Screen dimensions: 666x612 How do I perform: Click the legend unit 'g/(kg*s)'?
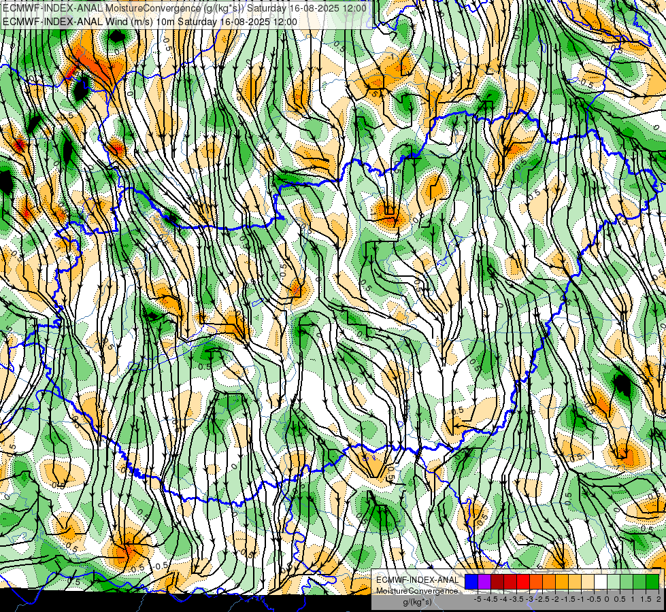point(417,602)
